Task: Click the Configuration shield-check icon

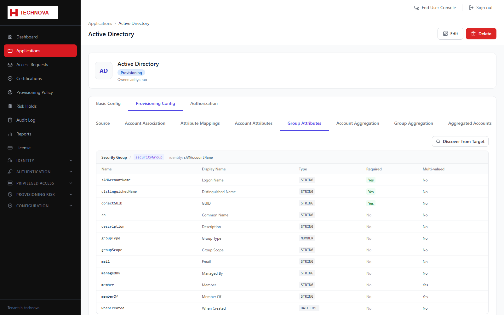Action: [10, 206]
